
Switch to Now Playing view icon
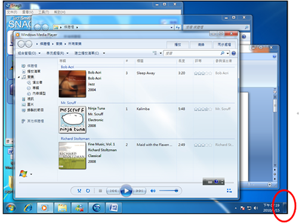229,191
